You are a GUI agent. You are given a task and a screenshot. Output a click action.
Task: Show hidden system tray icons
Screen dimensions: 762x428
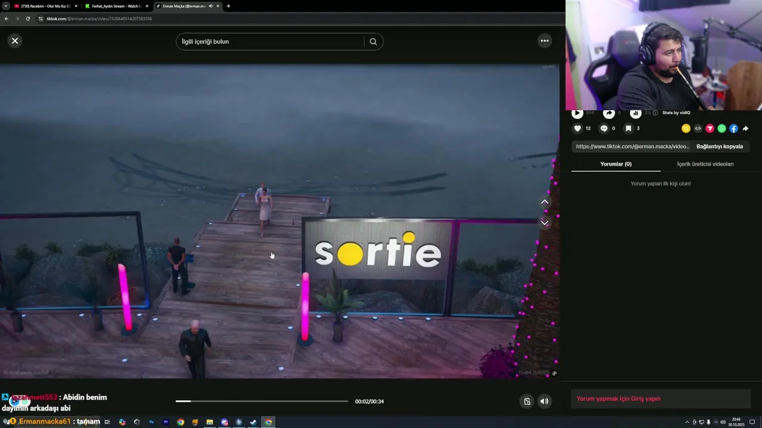coord(686,422)
